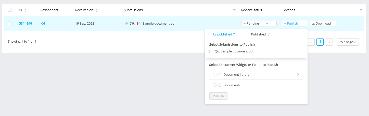Switch to the Published (0) tab

pyautogui.click(x=261, y=34)
